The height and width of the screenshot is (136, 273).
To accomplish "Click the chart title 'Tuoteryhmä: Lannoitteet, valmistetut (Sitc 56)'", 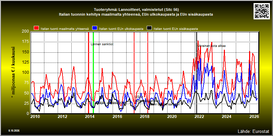I will (x=136, y=10).
